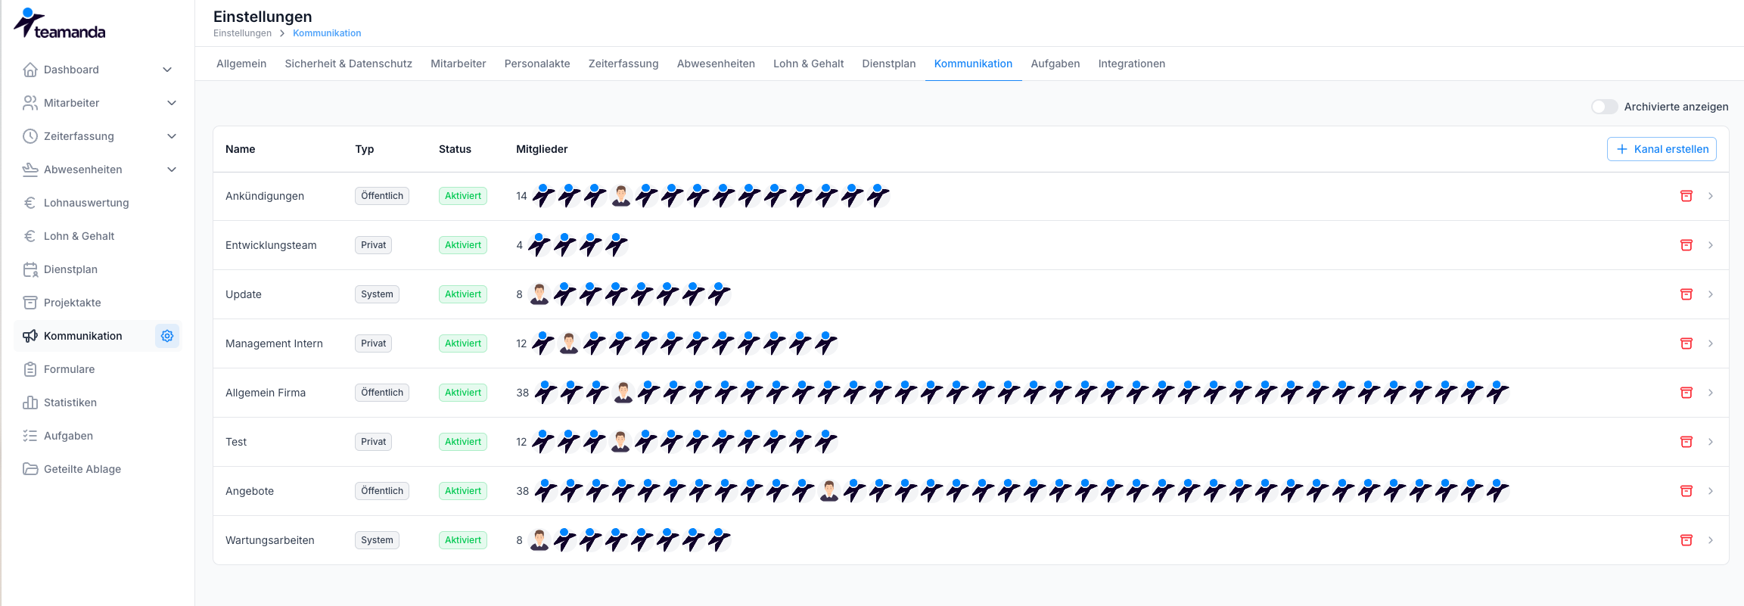Click Aktiviert status in Test row
1744x606 pixels.
click(463, 442)
